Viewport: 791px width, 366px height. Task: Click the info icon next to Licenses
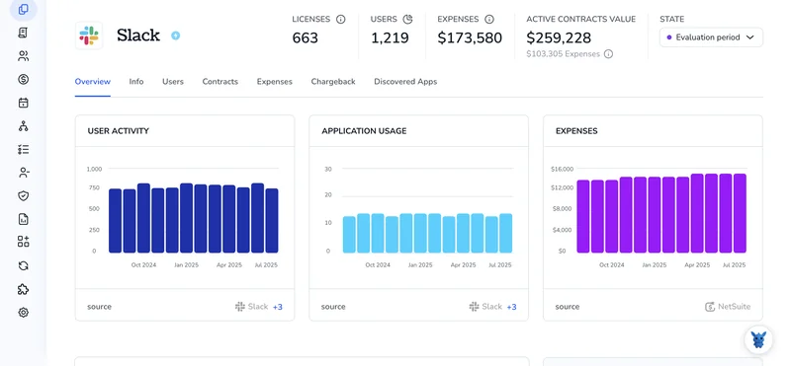(341, 19)
